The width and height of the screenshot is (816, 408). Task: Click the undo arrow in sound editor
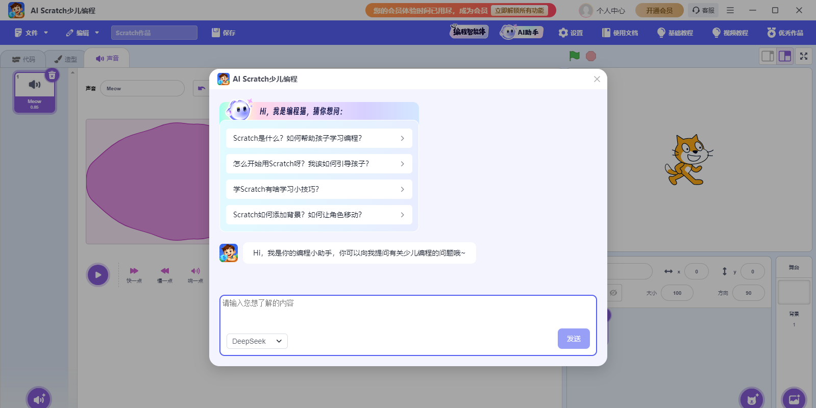(x=202, y=88)
